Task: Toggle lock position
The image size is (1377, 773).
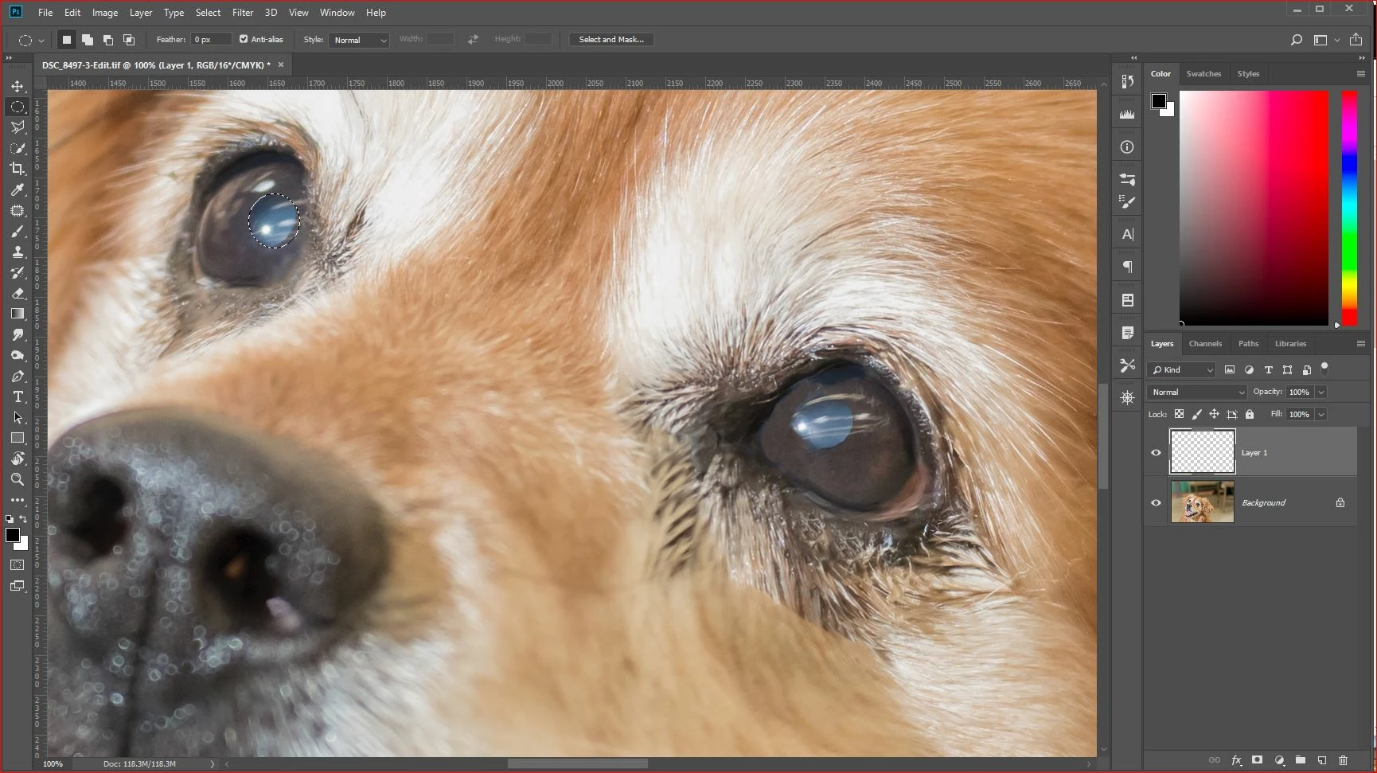Action: point(1215,414)
